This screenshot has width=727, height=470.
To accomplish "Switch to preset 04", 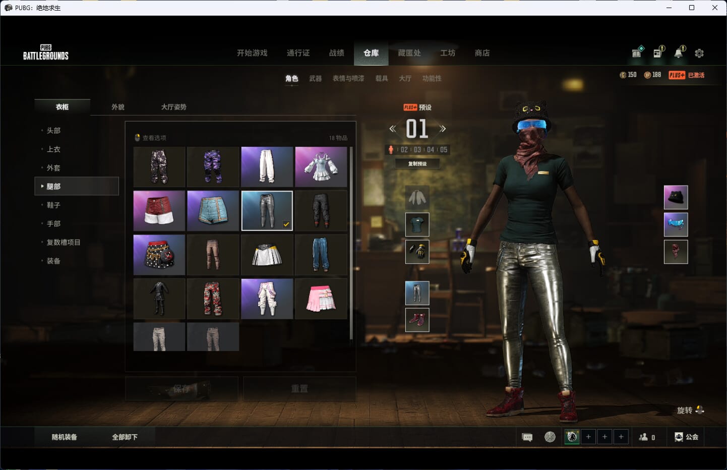I will (431, 150).
